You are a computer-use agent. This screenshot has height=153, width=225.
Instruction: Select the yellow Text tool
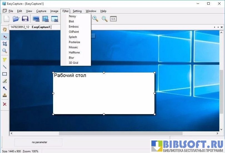5,60
